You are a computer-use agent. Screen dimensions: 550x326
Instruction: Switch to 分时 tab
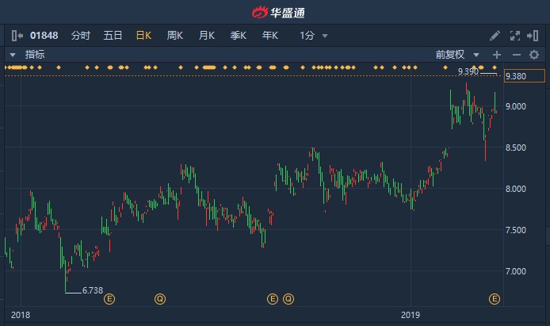pyautogui.click(x=81, y=36)
